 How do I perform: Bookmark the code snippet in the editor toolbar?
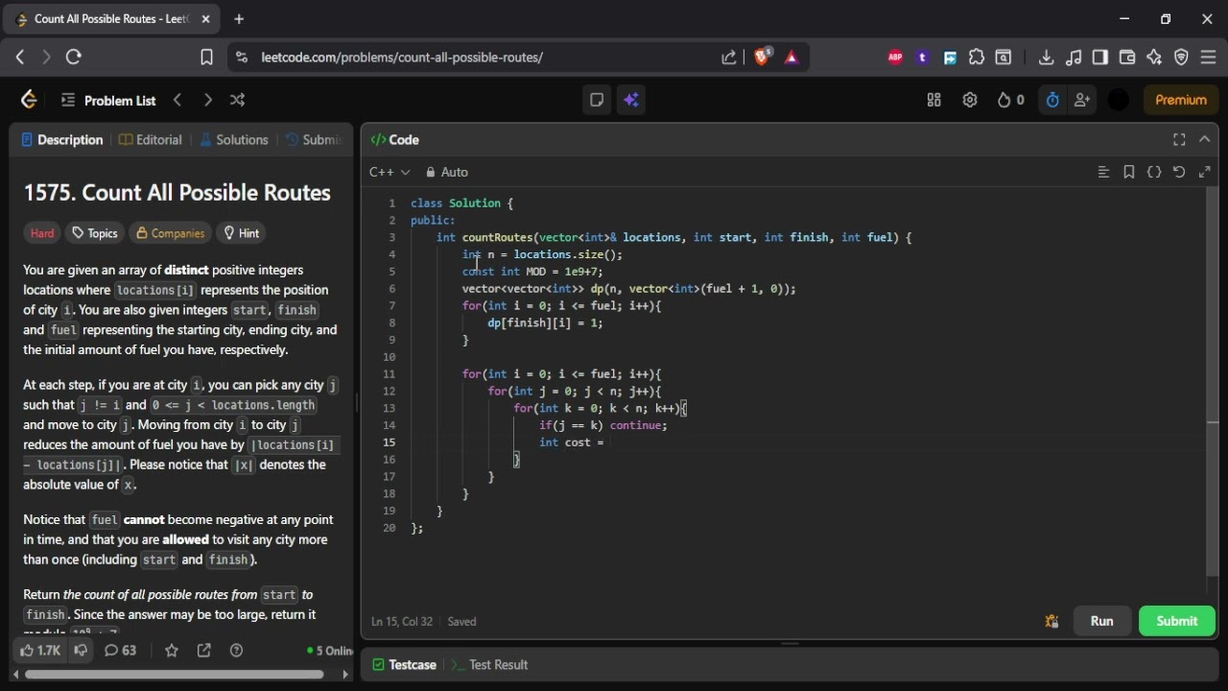[1129, 172]
